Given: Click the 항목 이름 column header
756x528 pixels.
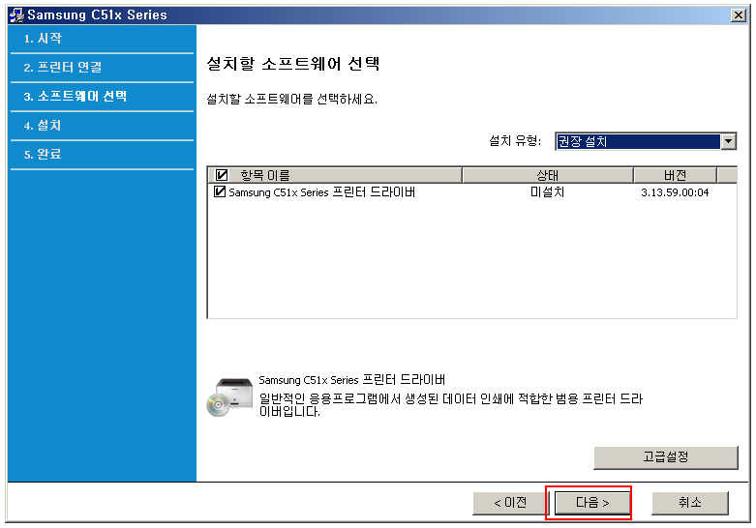Looking at the screenshot, I should tap(335, 175).
